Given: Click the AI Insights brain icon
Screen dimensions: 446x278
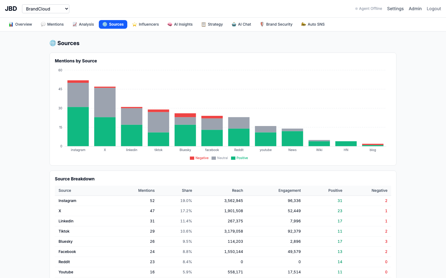Looking at the screenshot, I should coord(170,24).
